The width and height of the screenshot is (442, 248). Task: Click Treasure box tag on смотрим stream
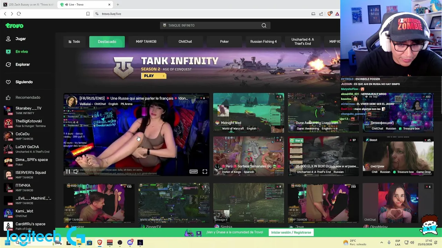[403, 172]
